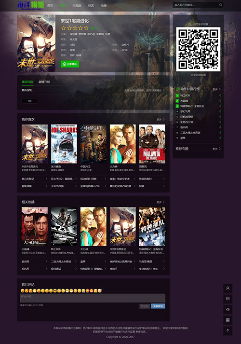Click the 海洋模板 site logo
The width and height of the screenshot is (241, 344).
(30, 5)
